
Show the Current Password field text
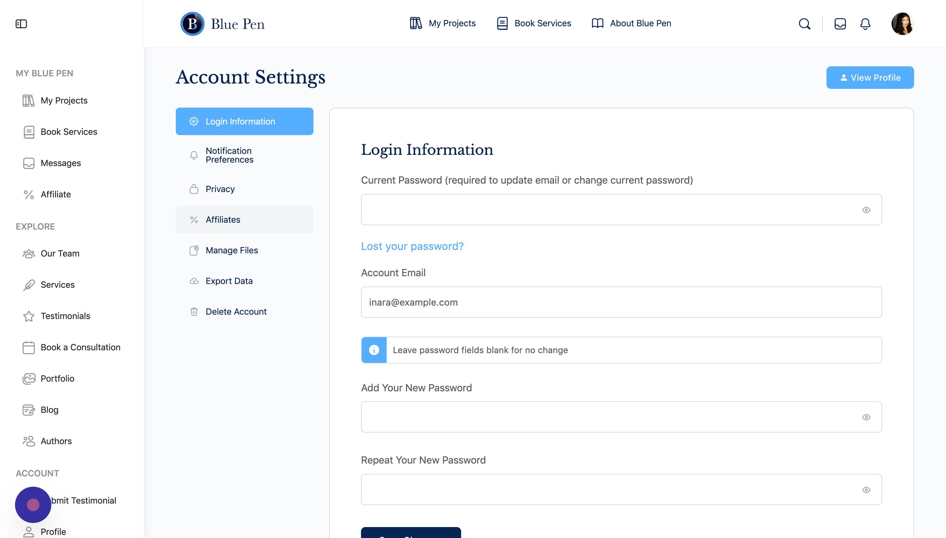pyautogui.click(x=866, y=210)
